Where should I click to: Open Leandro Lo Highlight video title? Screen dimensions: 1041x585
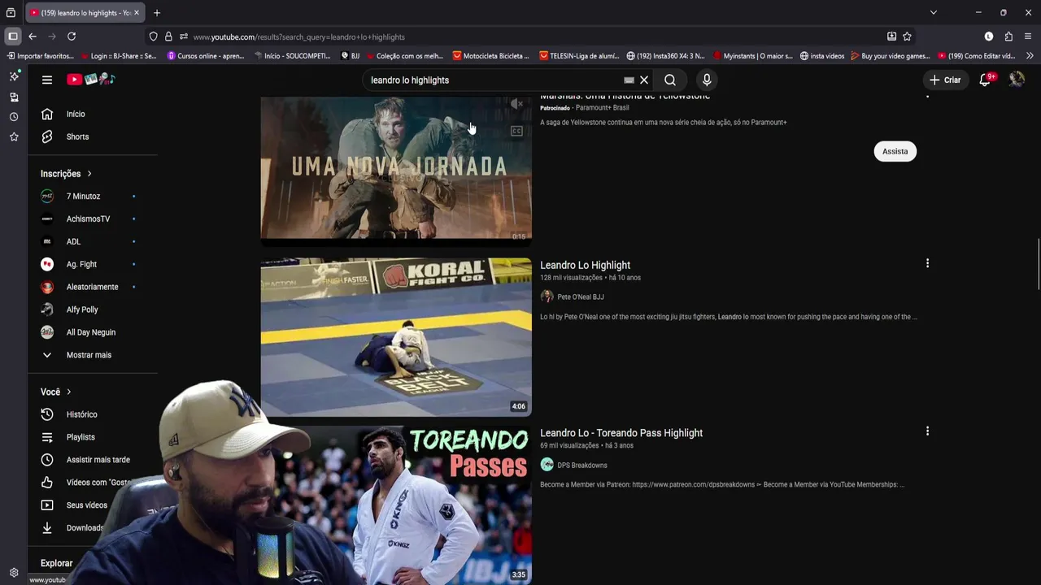(x=585, y=265)
